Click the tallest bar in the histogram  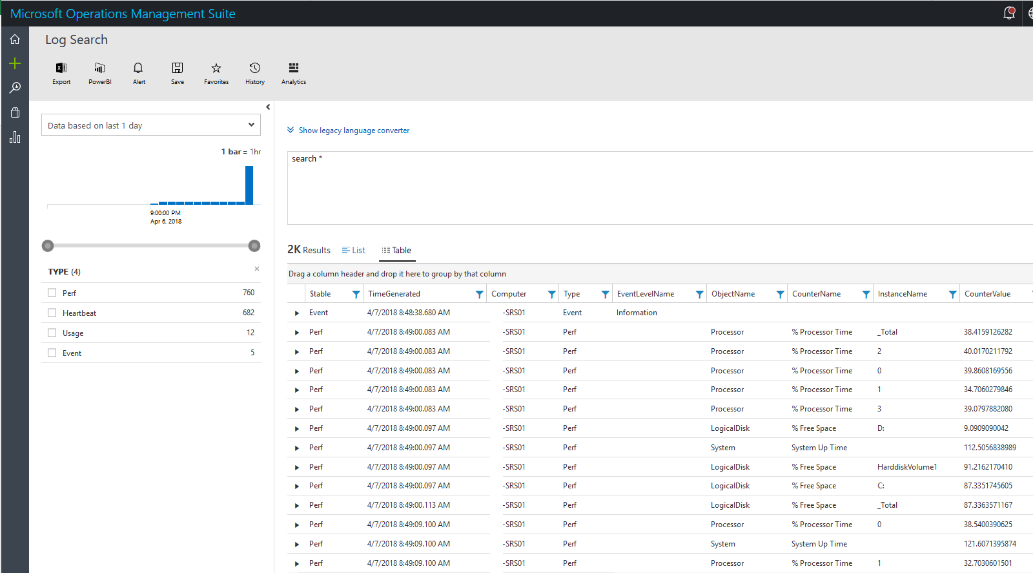pyautogui.click(x=249, y=185)
